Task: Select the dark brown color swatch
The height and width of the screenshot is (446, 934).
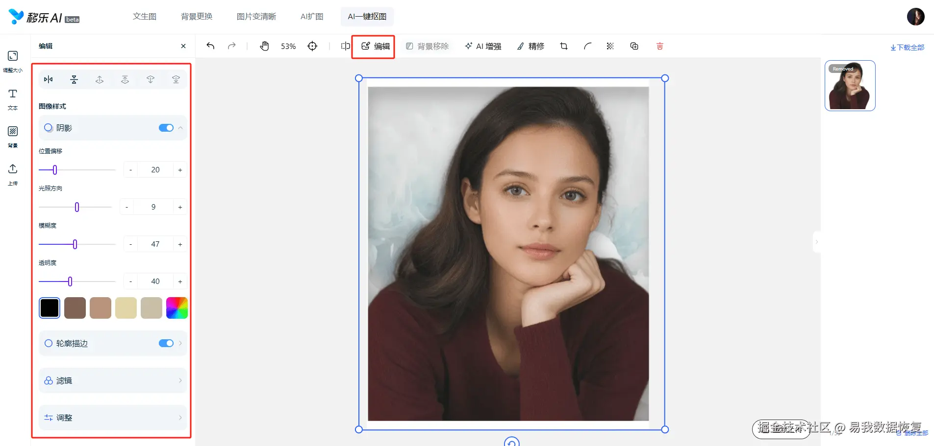Action: coord(75,308)
